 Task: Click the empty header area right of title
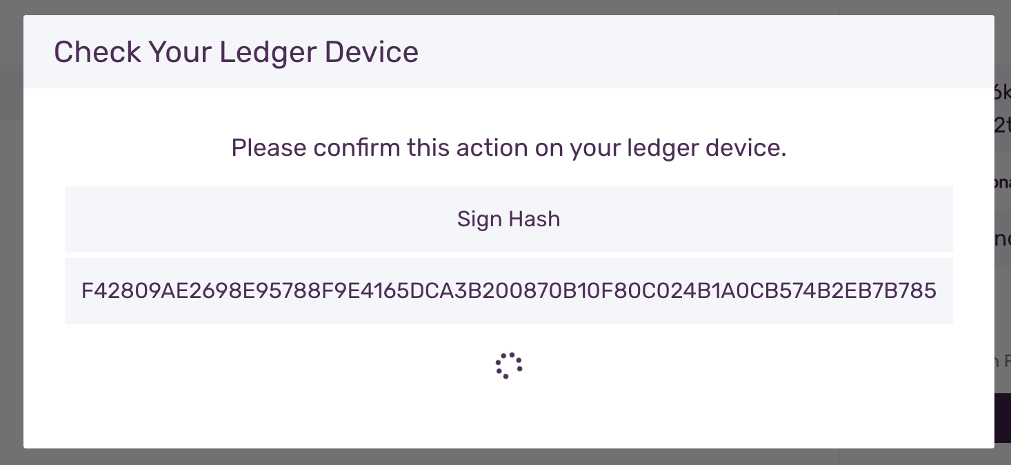tap(690, 52)
